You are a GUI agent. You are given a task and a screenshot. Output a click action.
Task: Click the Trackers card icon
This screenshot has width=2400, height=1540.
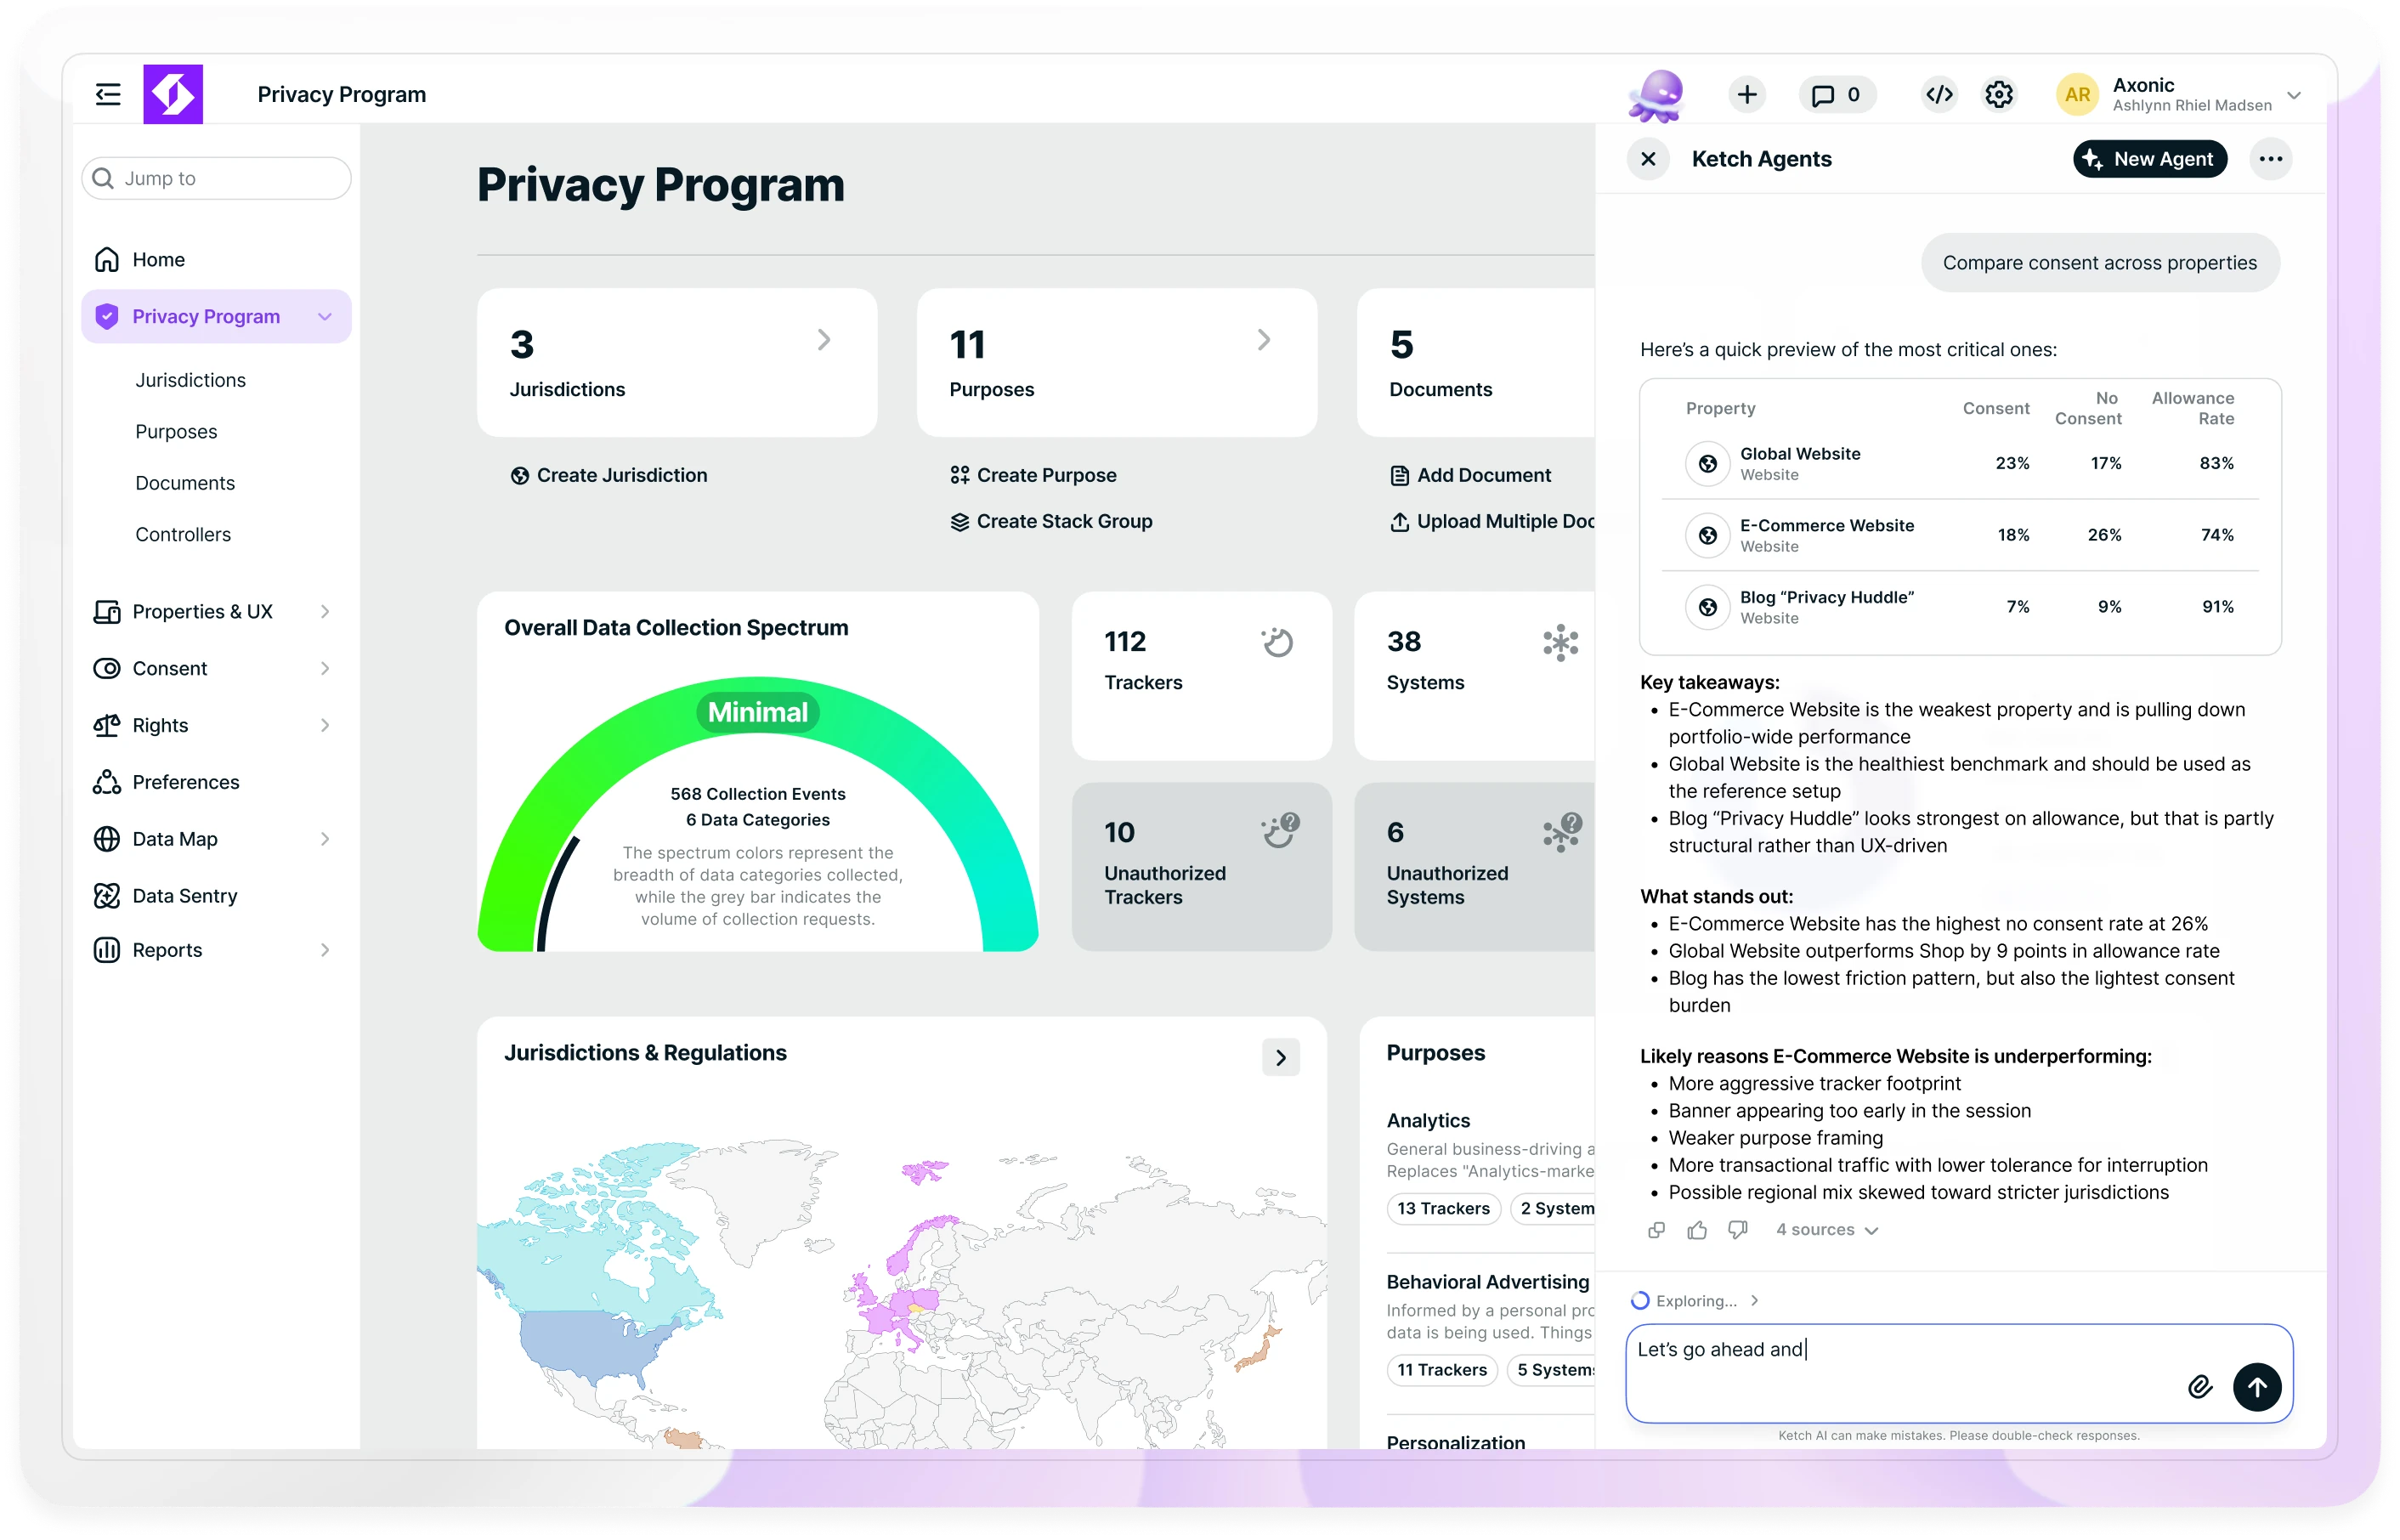[1277, 642]
